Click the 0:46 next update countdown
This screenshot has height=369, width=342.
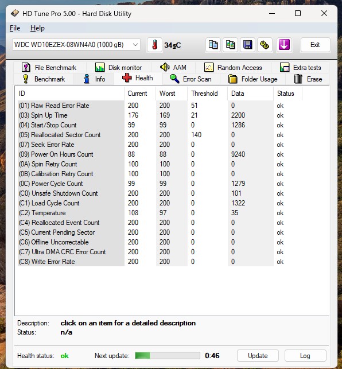point(212,356)
